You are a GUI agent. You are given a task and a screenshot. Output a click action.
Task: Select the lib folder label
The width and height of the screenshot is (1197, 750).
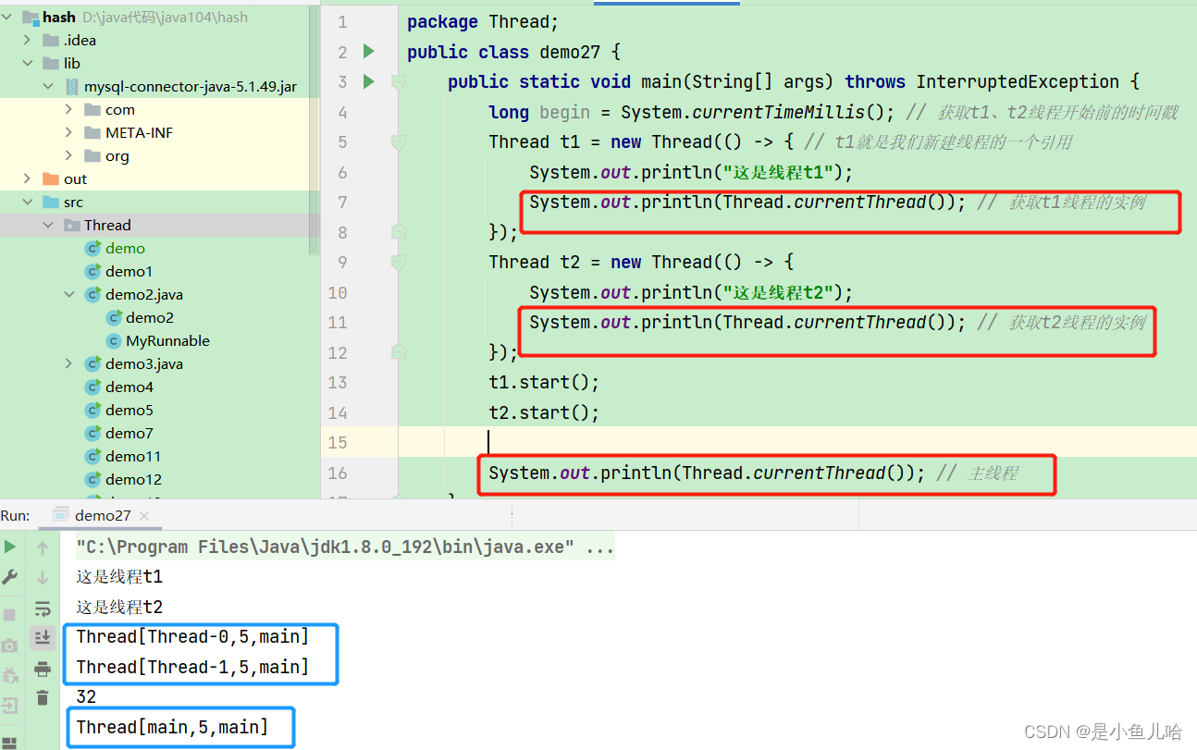[72, 63]
